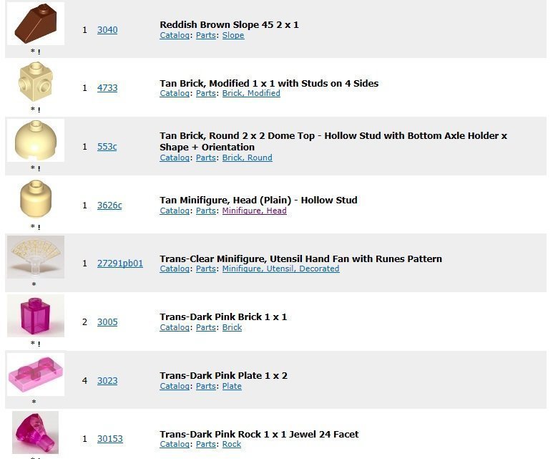Go to part 3626c page
Image resolution: width=553 pixels, height=459 pixels.
click(x=109, y=205)
